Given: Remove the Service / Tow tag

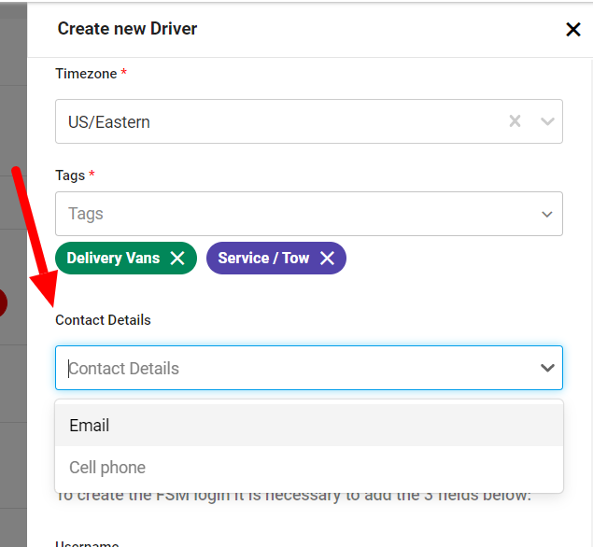Looking at the screenshot, I should (327, 259).
